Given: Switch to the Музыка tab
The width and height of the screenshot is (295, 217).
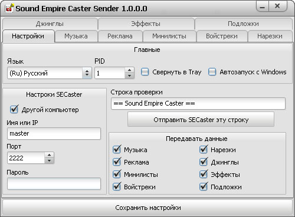Looking at the screenshot, I should pos(76,36).
